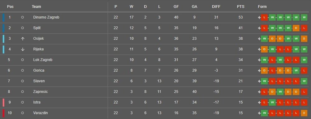This screenshot has height=119, width=311.
Task: Sort the table by the PTS column
Action: pyautogui.click(x=241, y=7)
